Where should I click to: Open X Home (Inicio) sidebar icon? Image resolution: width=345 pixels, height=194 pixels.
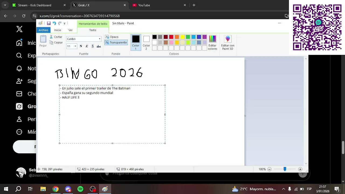coord(19,43)
